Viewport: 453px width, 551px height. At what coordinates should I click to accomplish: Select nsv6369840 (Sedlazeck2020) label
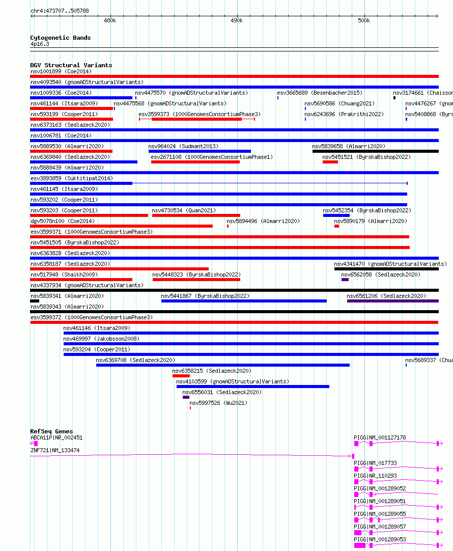[x=70, y=157]
